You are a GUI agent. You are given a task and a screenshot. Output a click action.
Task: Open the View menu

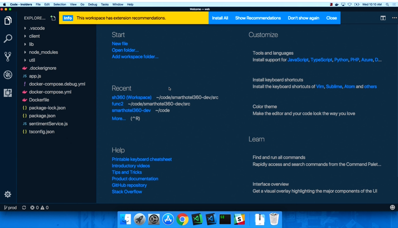point(73,4)
